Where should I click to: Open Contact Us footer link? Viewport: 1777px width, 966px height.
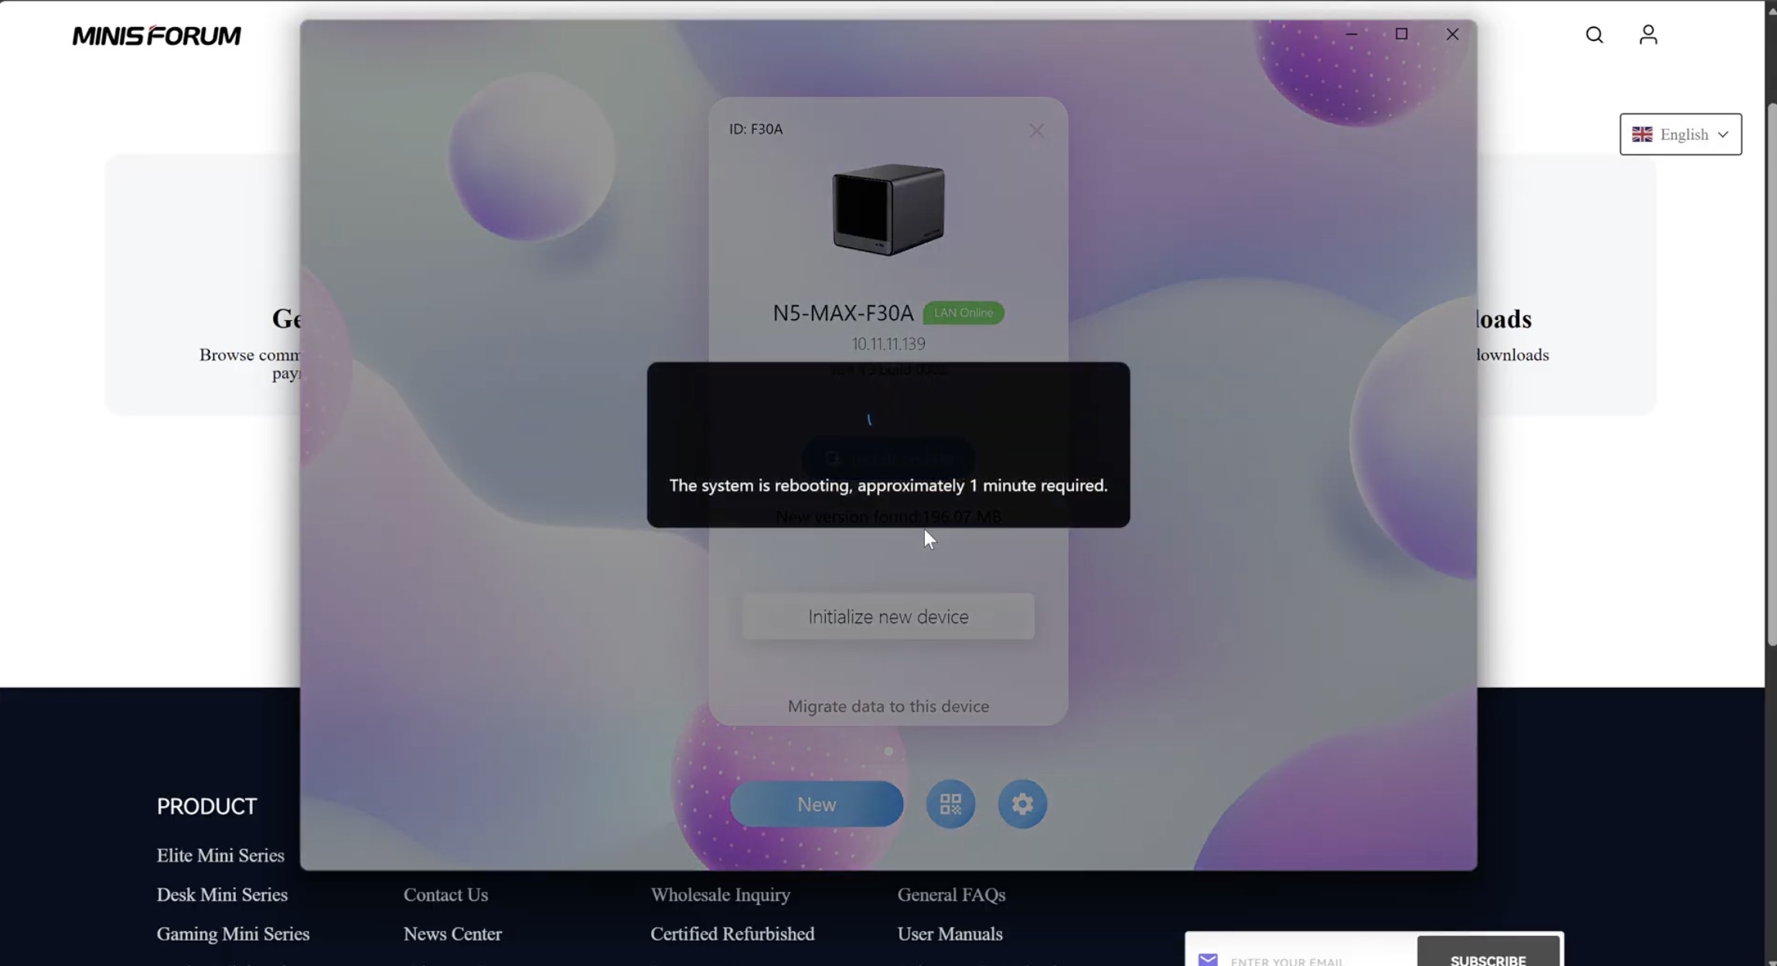click(445, 895)
